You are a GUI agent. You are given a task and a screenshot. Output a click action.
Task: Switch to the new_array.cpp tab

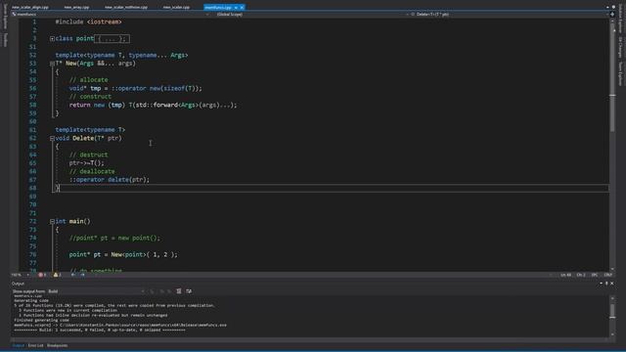76,7
